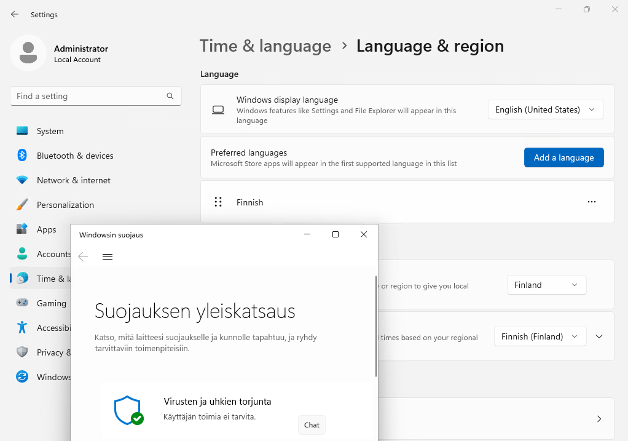
Task: Click the Network wifi icon in sidebar
Action: click(22, 180)
